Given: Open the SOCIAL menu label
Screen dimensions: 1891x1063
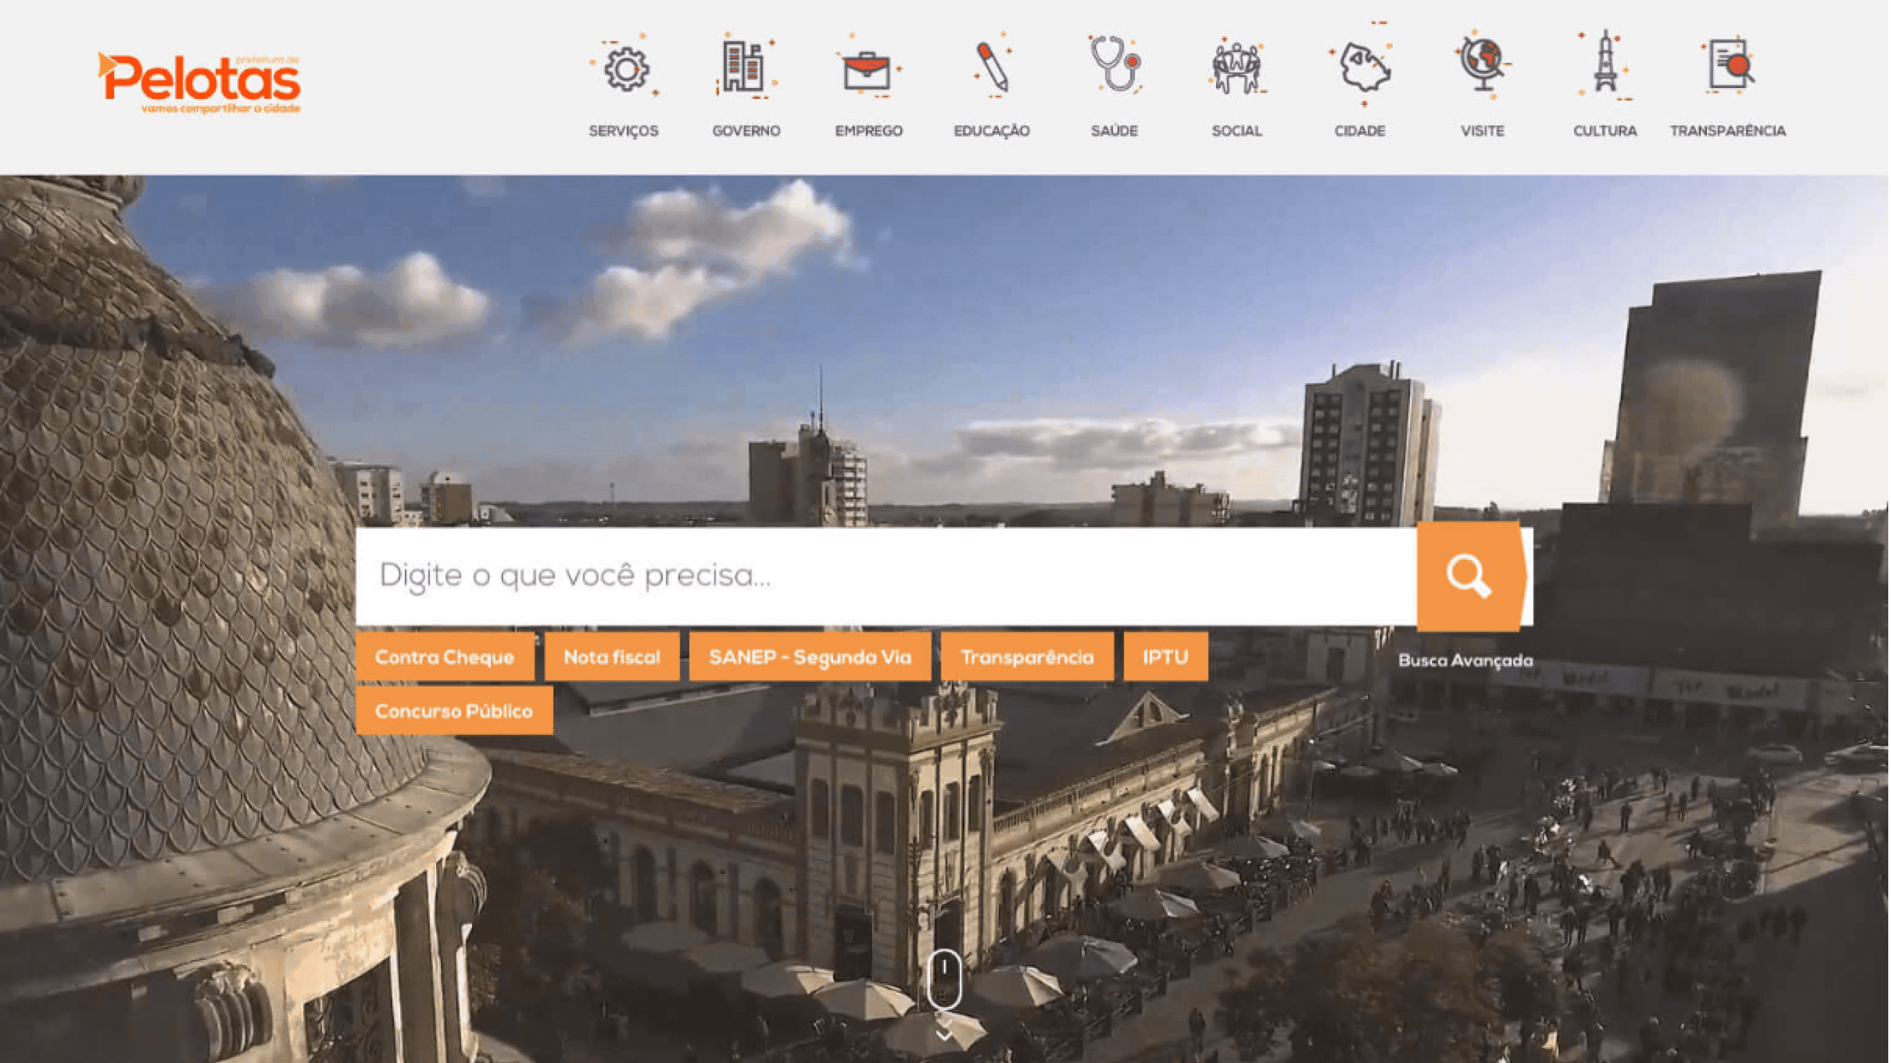Looking at the screenshot, I should [x=1237, y=131].
